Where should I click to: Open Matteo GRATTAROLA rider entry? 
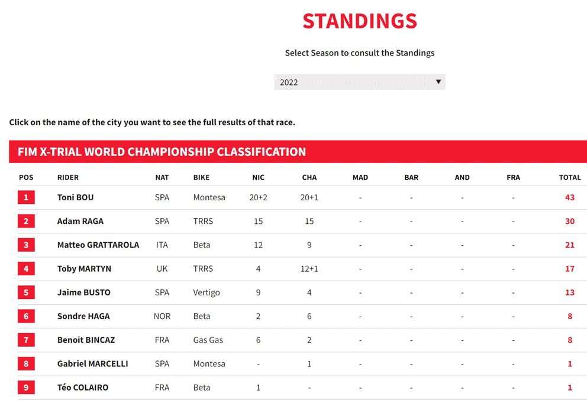click(98, 245)
